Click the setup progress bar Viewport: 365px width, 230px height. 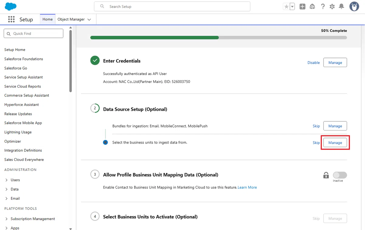(x=218, y=38)
